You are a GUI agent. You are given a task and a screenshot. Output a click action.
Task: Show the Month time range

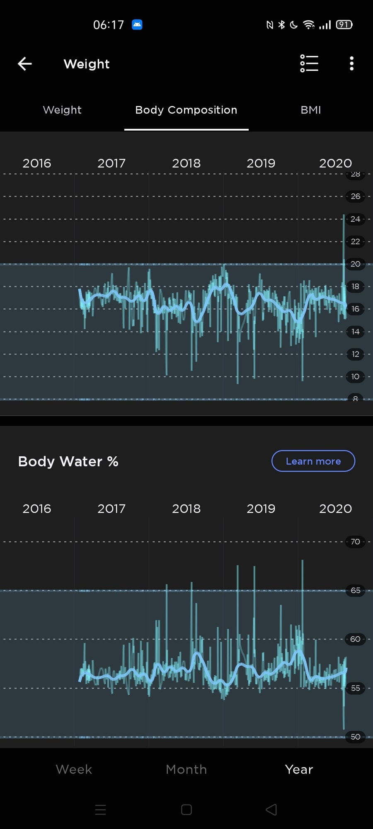tap(186, 769)
